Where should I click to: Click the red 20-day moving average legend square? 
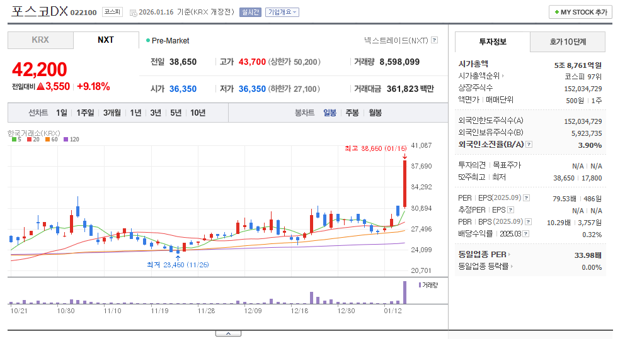coord(29,140)
